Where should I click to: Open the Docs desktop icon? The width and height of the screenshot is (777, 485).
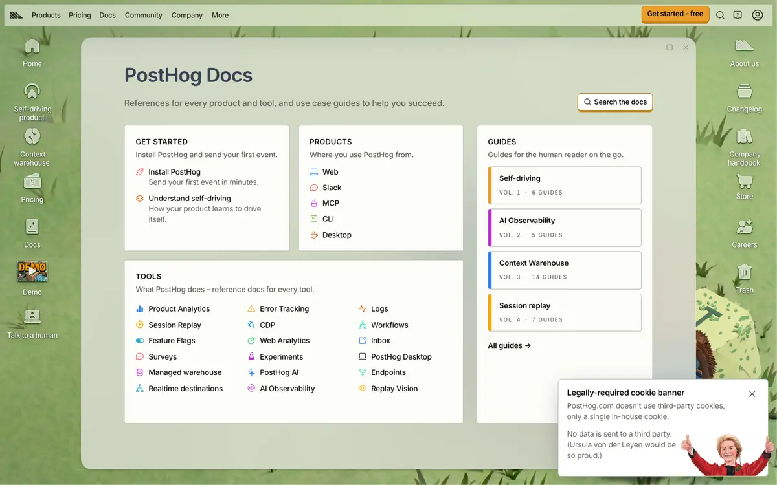(32, 233)
